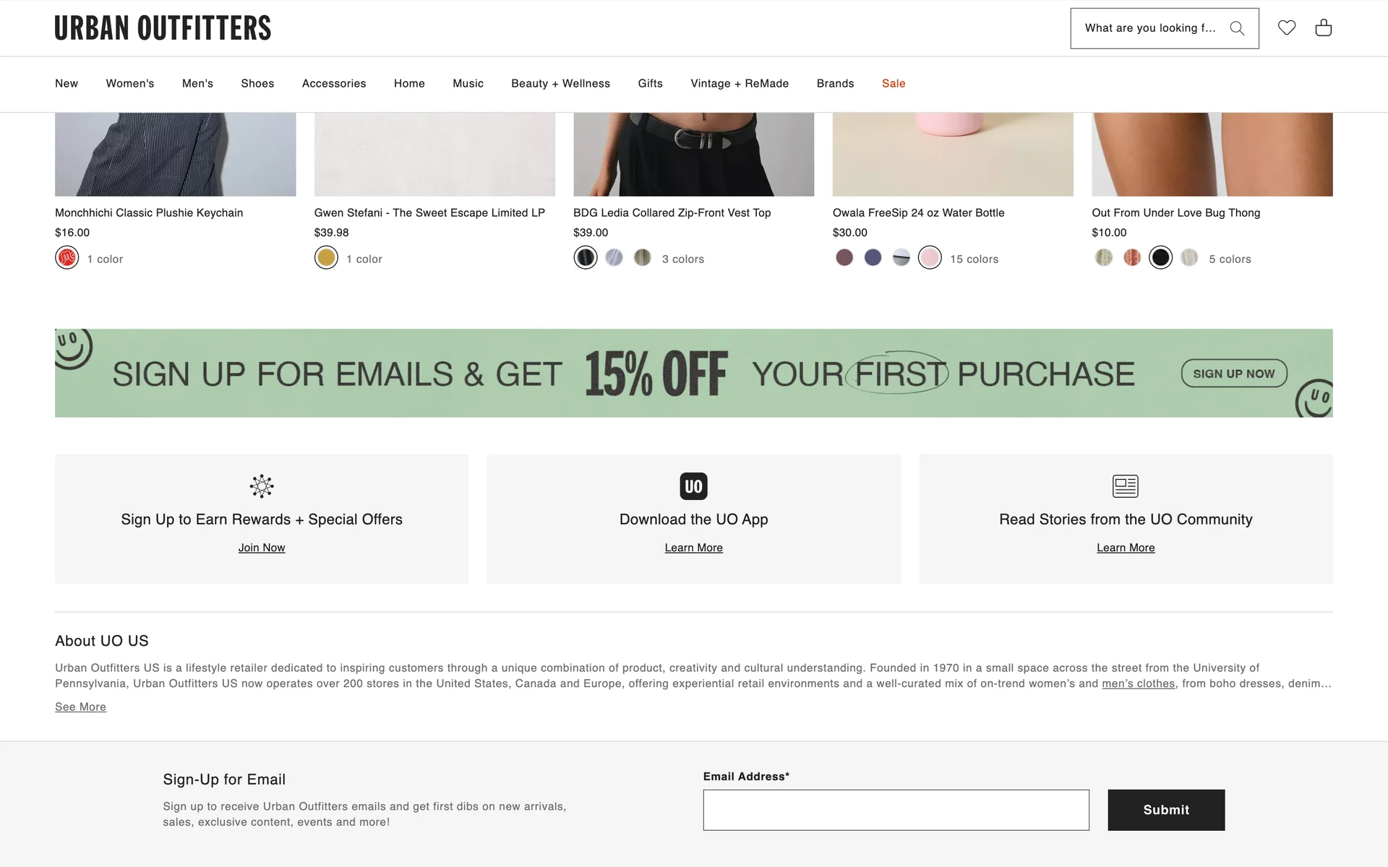The image size is (1388, 867).
Task: Open the Women's menu
Action: pos(130,84)
